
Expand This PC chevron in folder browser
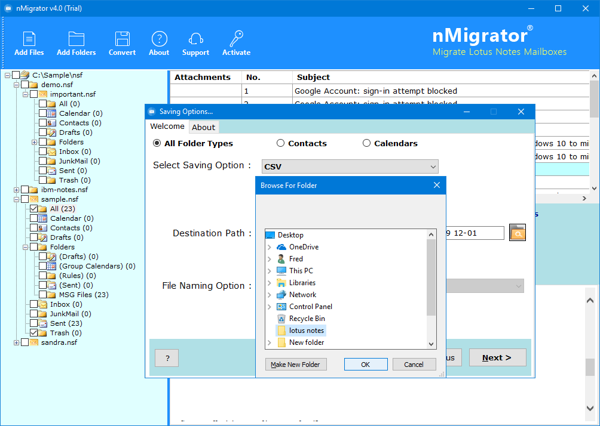[x=270, y=271]
